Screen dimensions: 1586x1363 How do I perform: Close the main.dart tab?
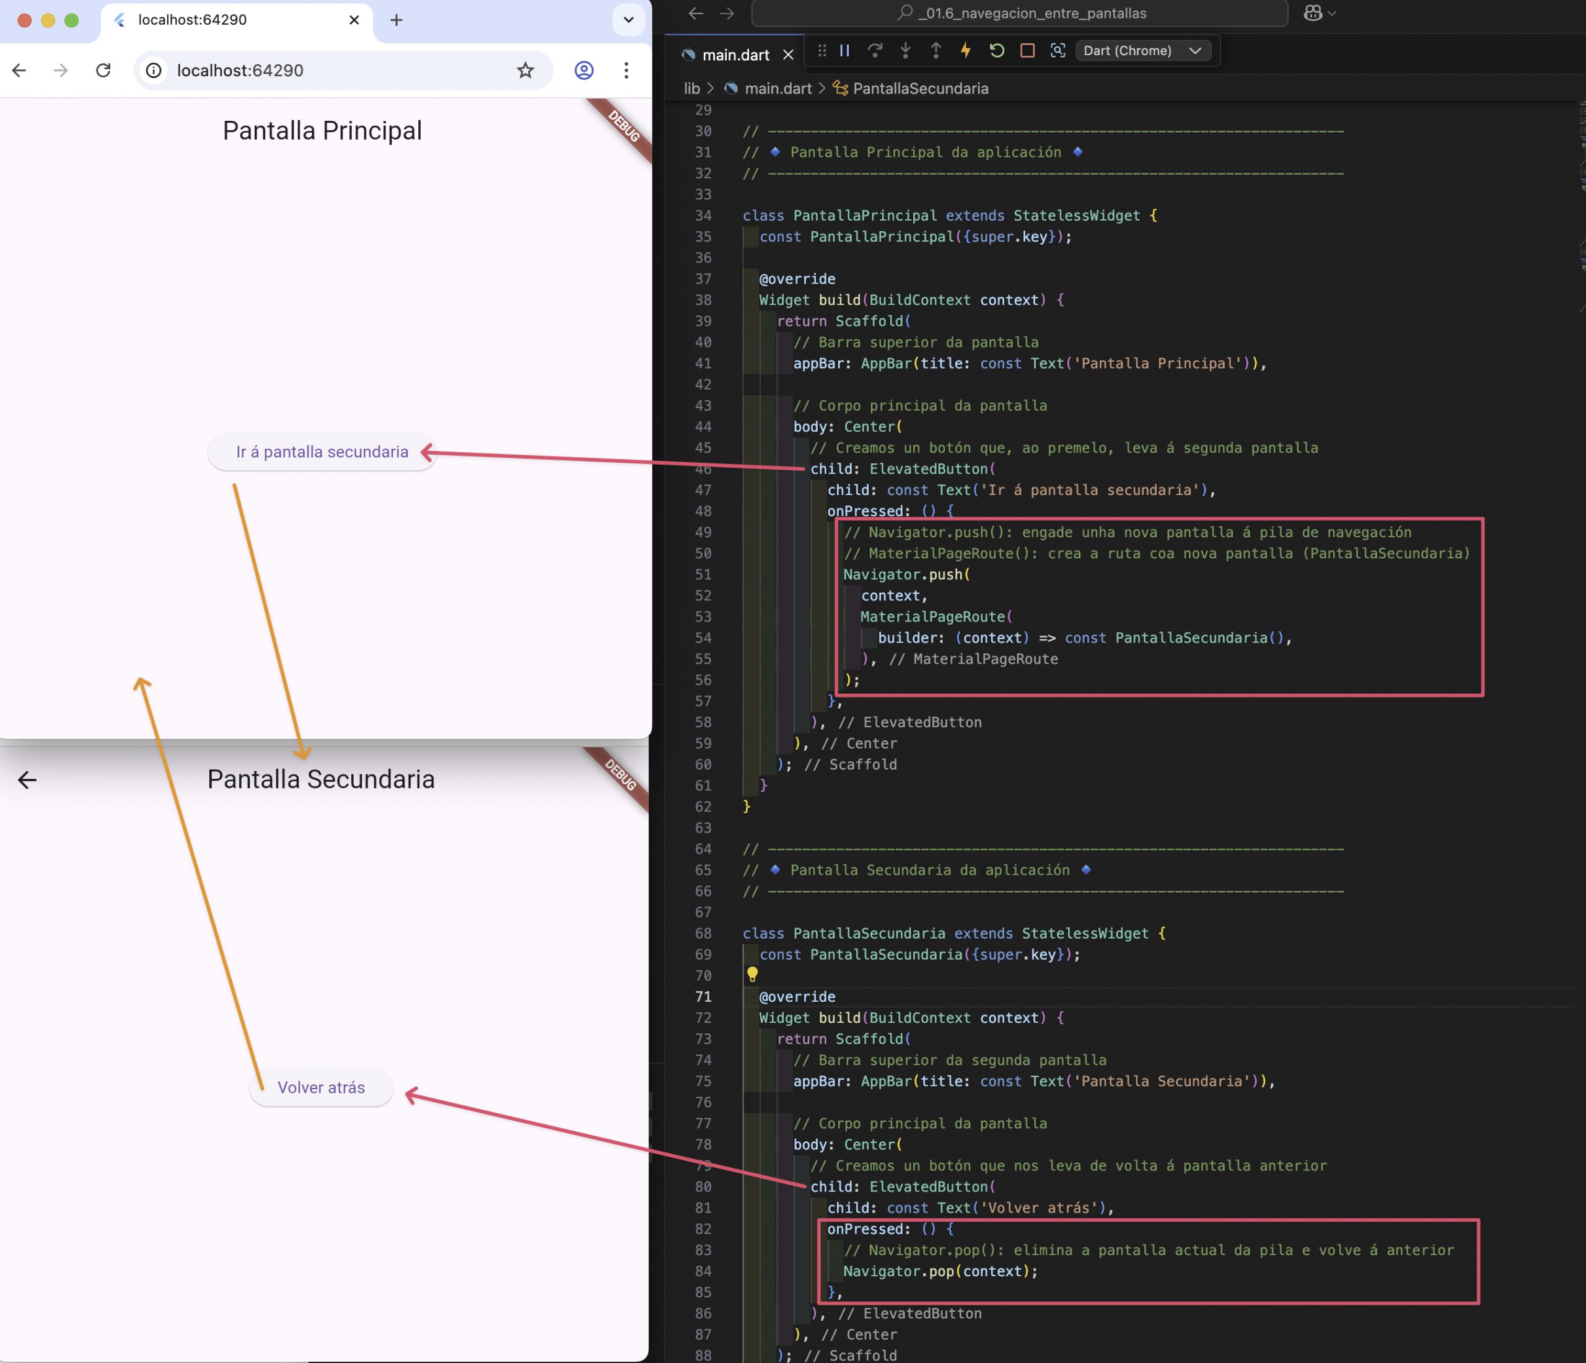(789, 55)
